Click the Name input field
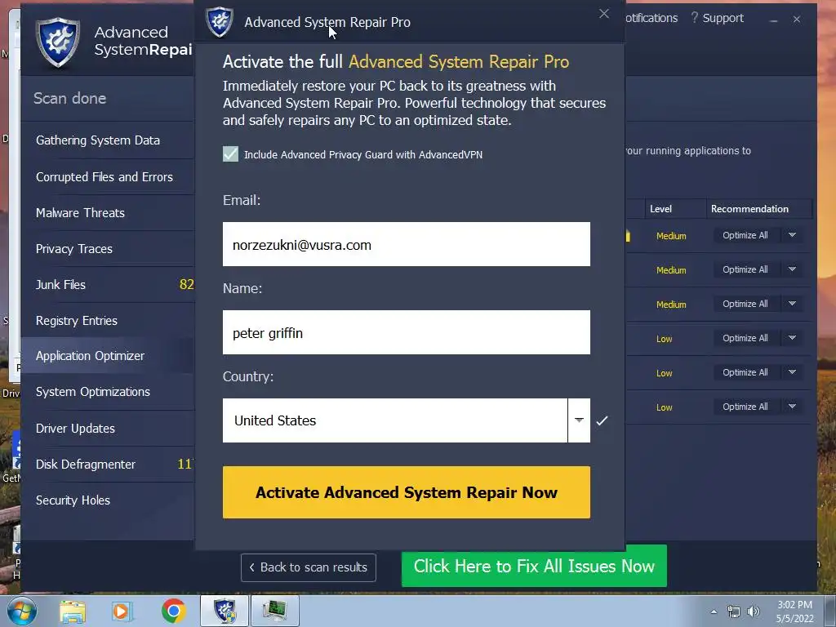This screenshot has height=627, width=836. [x=407, y=332]
